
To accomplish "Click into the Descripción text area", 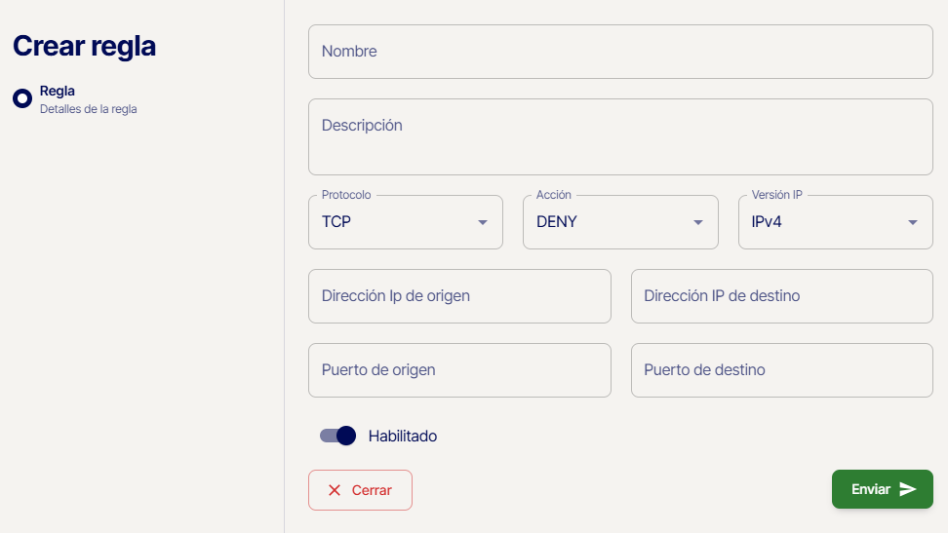I will point(620,136).
